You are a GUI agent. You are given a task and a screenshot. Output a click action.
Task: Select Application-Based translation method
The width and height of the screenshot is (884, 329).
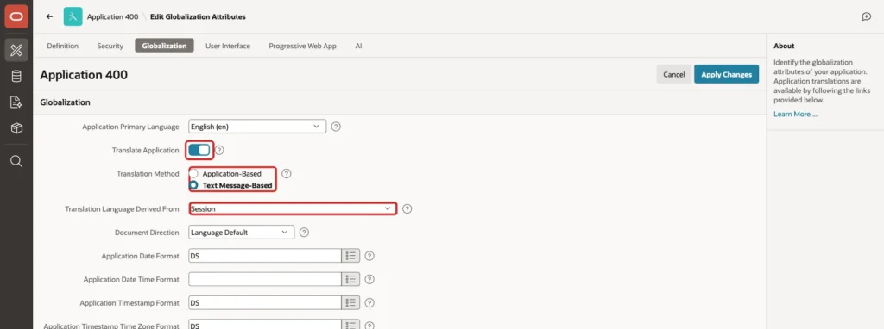click(194, 174)
